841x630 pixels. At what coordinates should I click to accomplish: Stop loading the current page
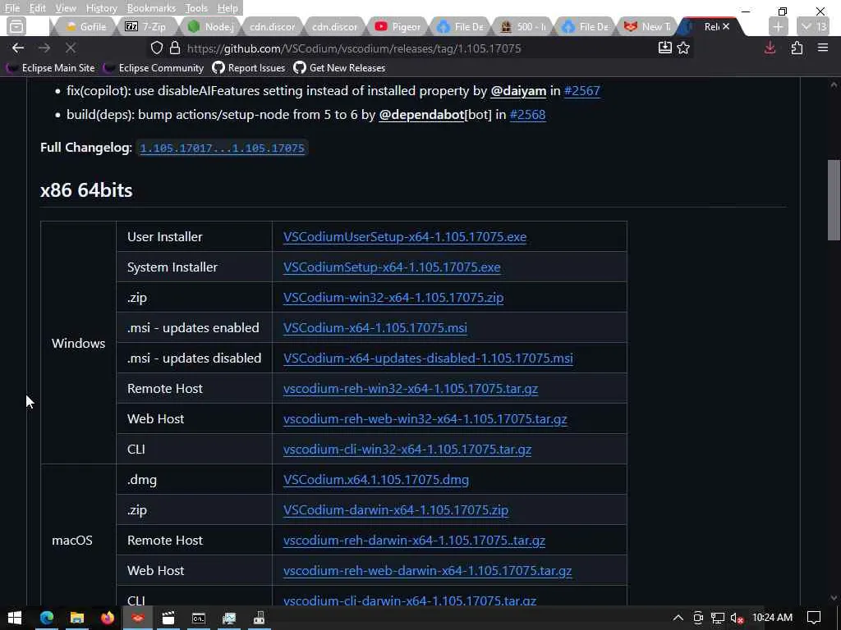71,48
